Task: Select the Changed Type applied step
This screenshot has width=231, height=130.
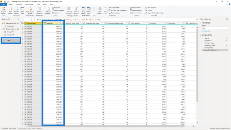Action: click(x=209, y=43)
